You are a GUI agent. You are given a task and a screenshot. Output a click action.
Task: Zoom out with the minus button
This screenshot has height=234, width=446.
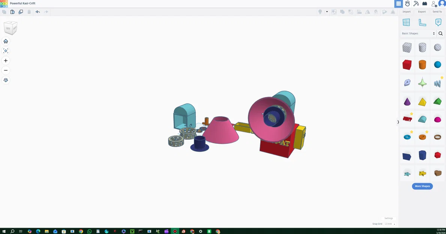pyautogui.click(x=6, y=70)
